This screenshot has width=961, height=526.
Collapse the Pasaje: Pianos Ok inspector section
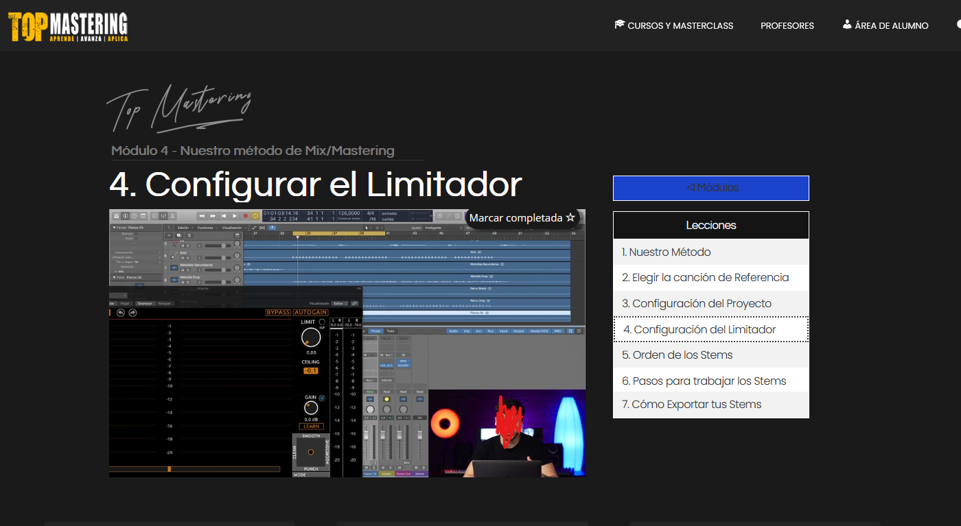click(x=114, y=227)
